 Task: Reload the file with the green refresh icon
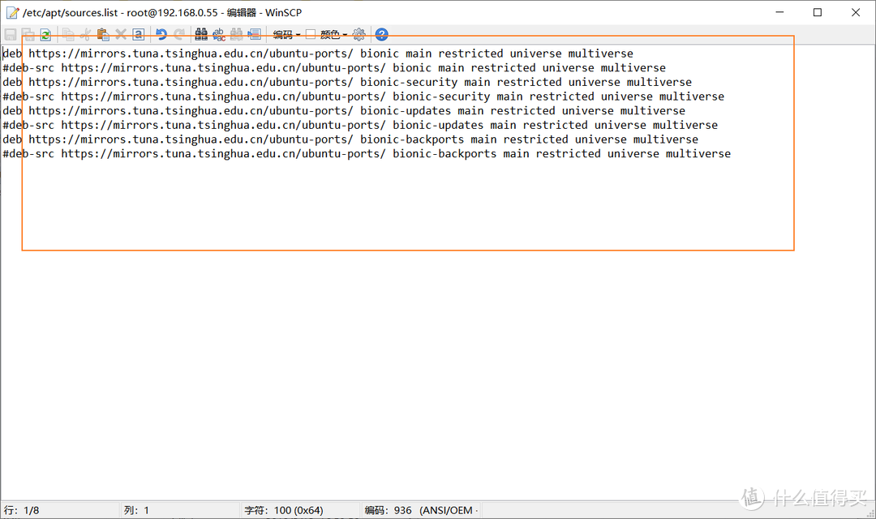click(45, 35)
